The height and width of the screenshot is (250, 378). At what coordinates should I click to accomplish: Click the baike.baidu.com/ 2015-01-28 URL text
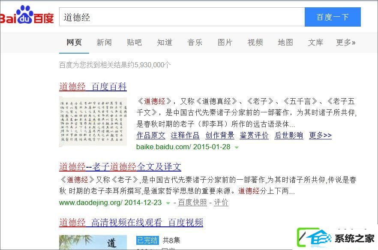point(183,147)
